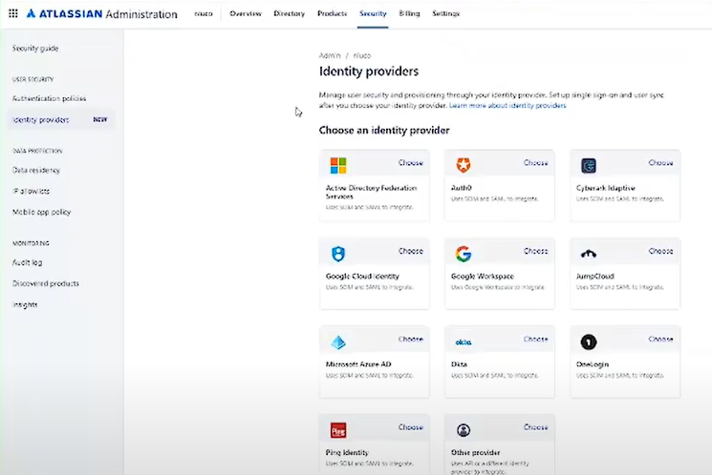Choose CyberArk Idaptive provider
The width and height of the screenshot is (712, 475).
pyautogui.click(x=660, y=163)
